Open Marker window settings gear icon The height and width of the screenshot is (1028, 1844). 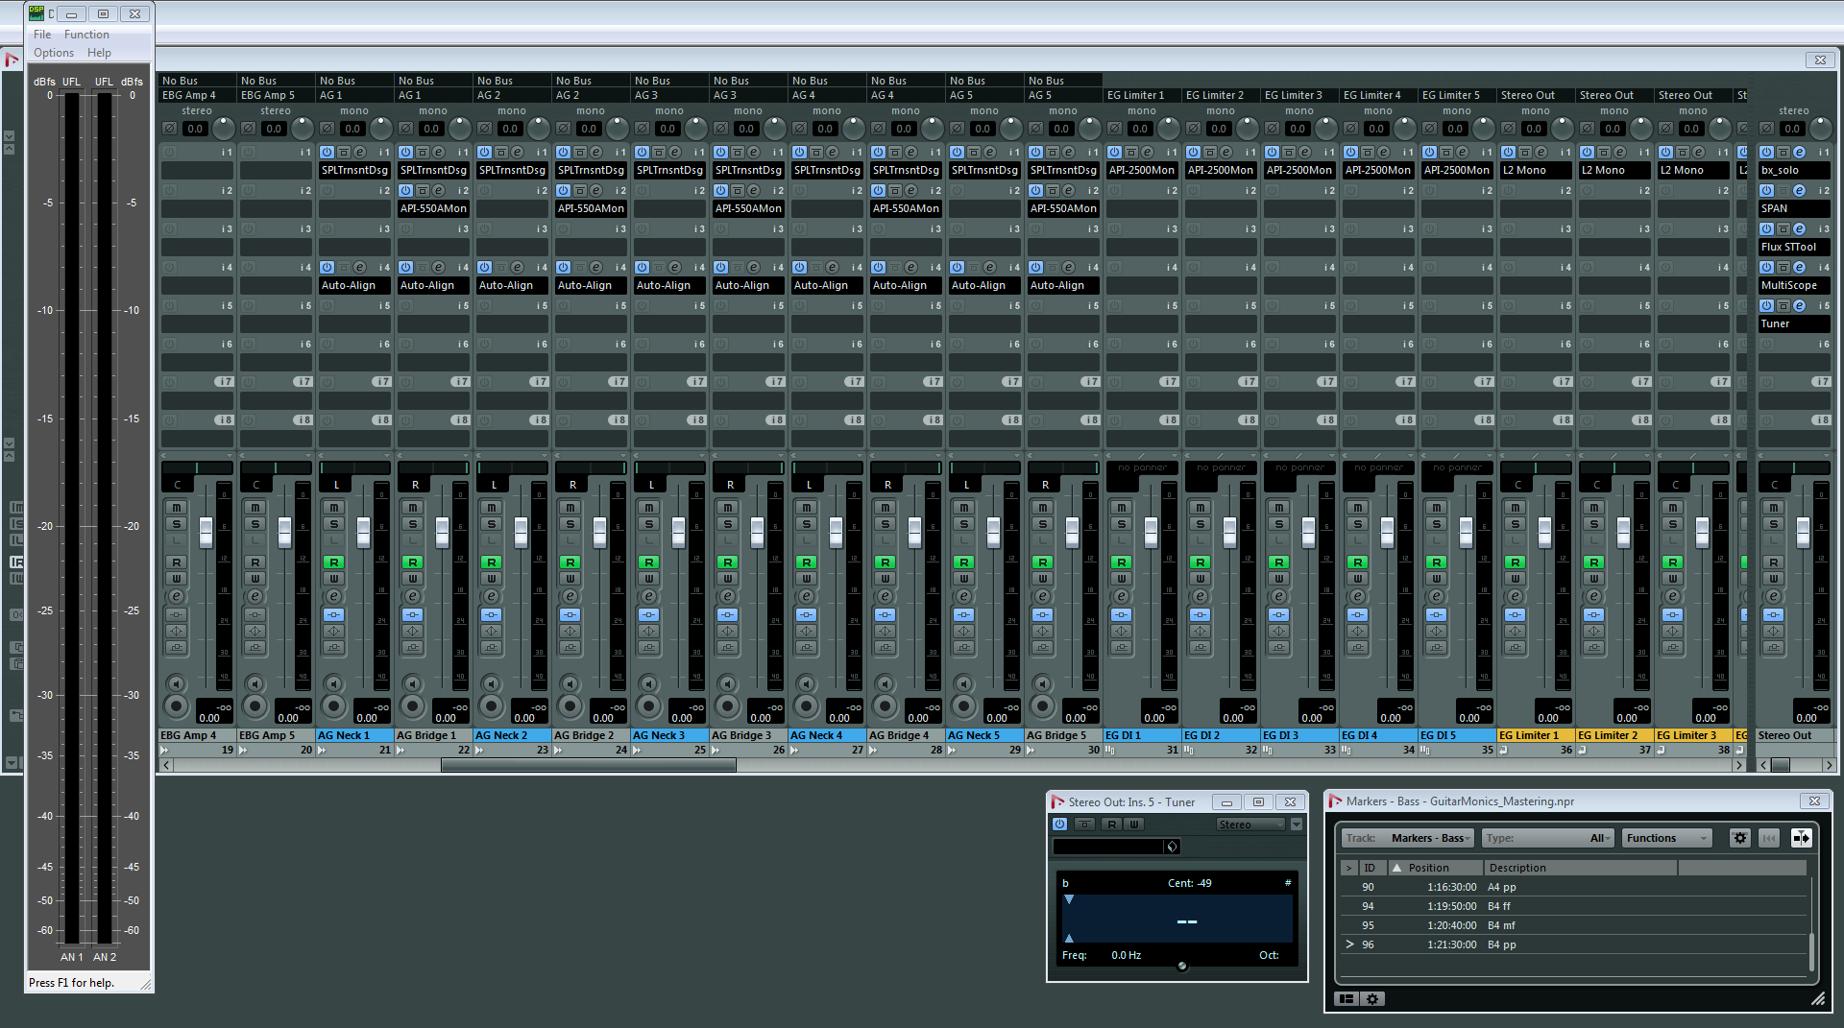pos(1739,838)
